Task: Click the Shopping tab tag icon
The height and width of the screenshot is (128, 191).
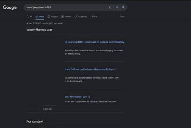Action: pos(75,17)
